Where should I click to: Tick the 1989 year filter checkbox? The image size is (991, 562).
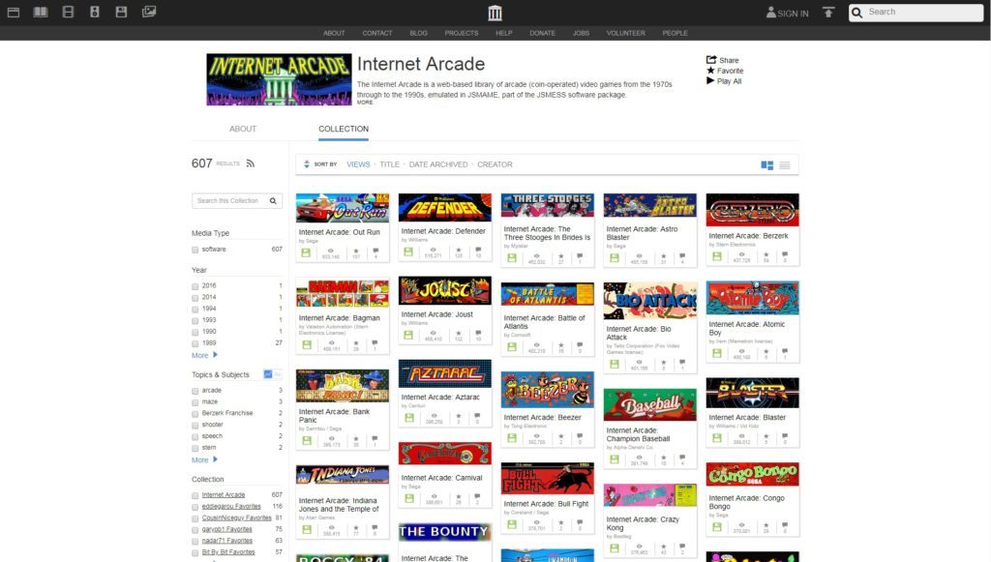(195, 343)
